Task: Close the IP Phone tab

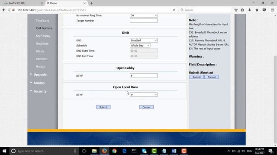Action: tap(84, 3)
